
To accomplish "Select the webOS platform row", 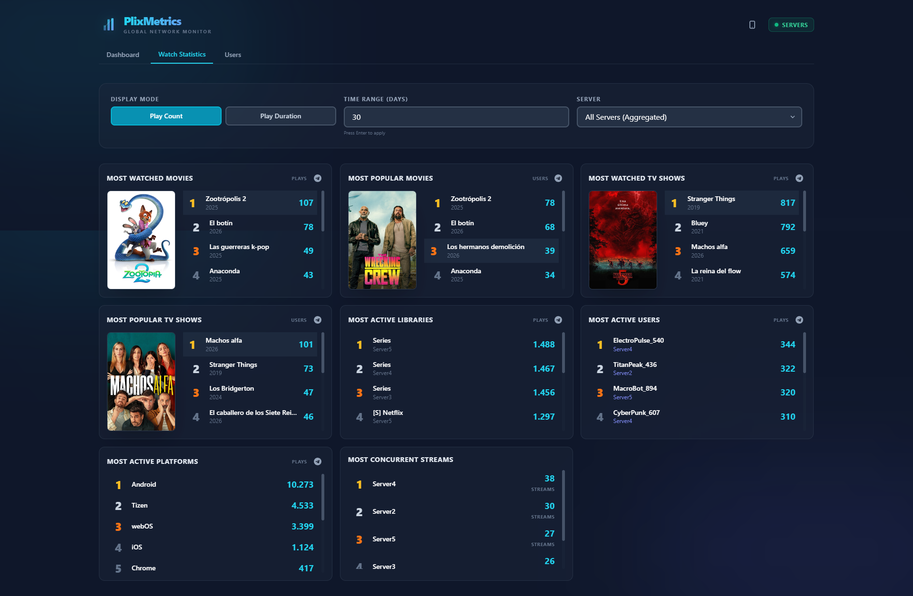I will pyautogui.click(x=212, y=527).
